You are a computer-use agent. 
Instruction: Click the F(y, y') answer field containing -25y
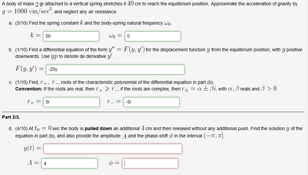click(115, 70)
